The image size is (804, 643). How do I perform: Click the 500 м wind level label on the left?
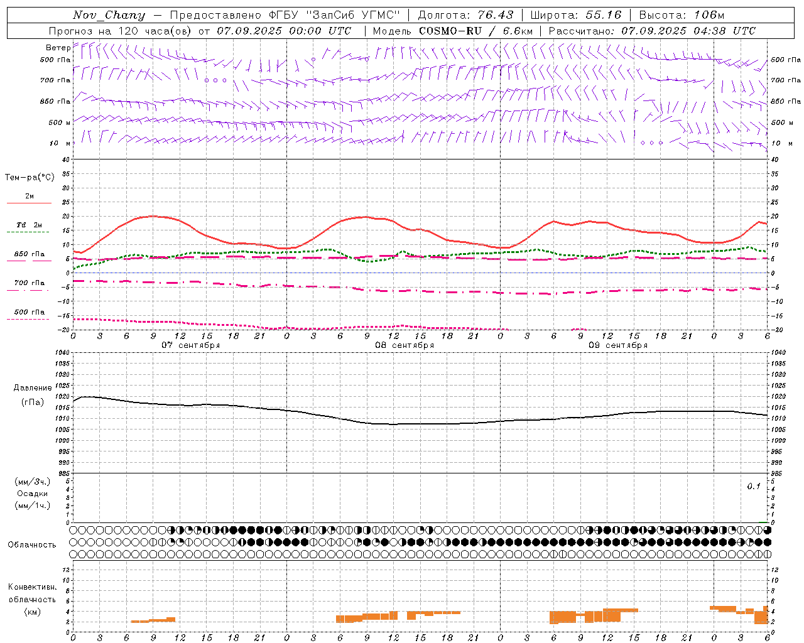(x=60, y=123)
